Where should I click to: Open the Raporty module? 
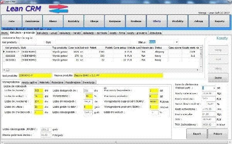(x=220, y=21)
